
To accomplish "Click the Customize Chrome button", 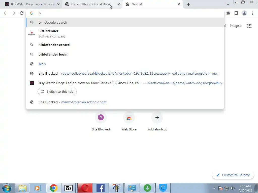I will click(233, 175).
